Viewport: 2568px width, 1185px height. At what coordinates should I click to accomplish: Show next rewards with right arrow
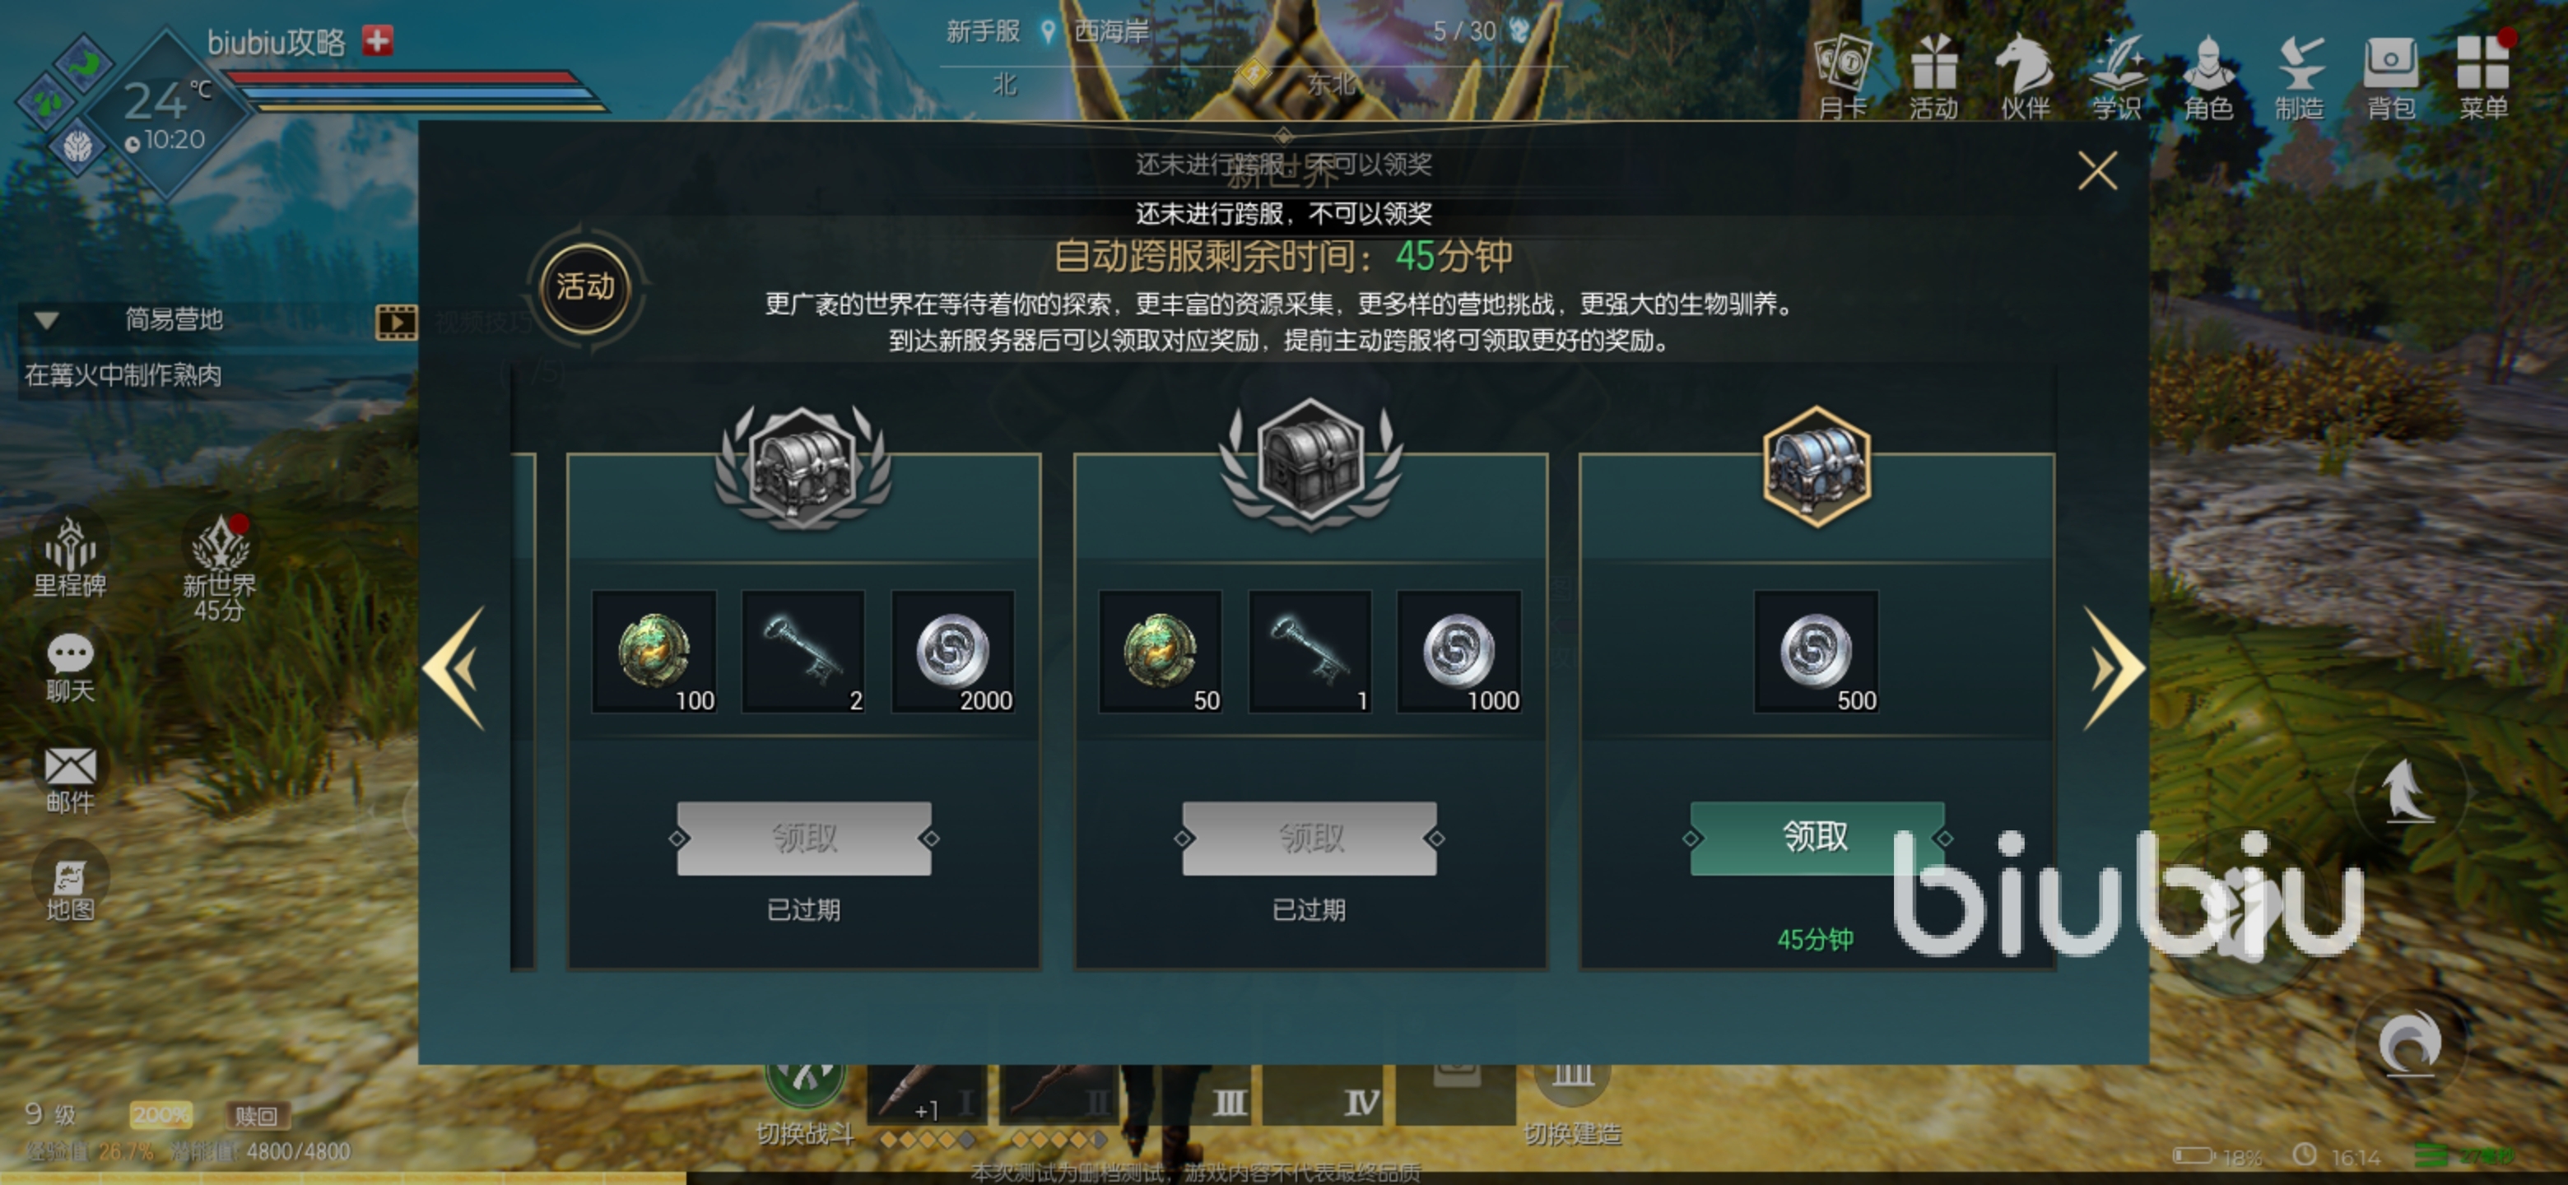[2114, 667]
